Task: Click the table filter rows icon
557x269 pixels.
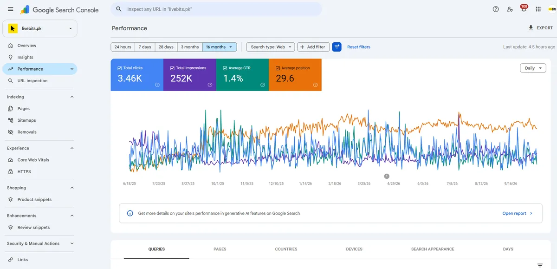Action: (x=540, y=265)
